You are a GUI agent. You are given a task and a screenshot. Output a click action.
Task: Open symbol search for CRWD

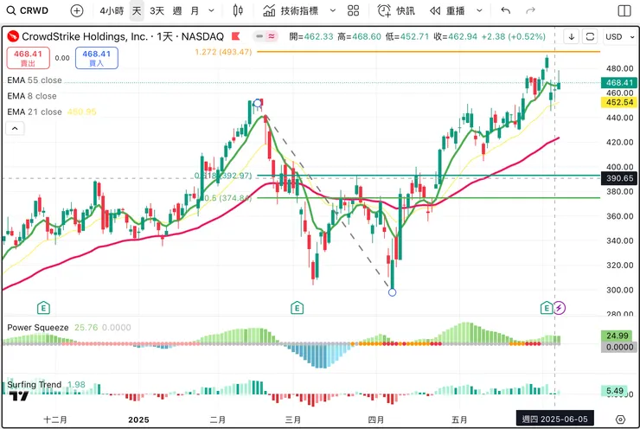(x=28, y=10)
